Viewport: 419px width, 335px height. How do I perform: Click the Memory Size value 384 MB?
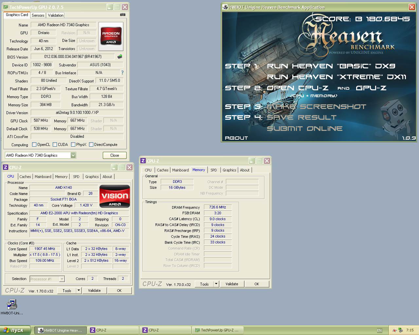[46, 105]
